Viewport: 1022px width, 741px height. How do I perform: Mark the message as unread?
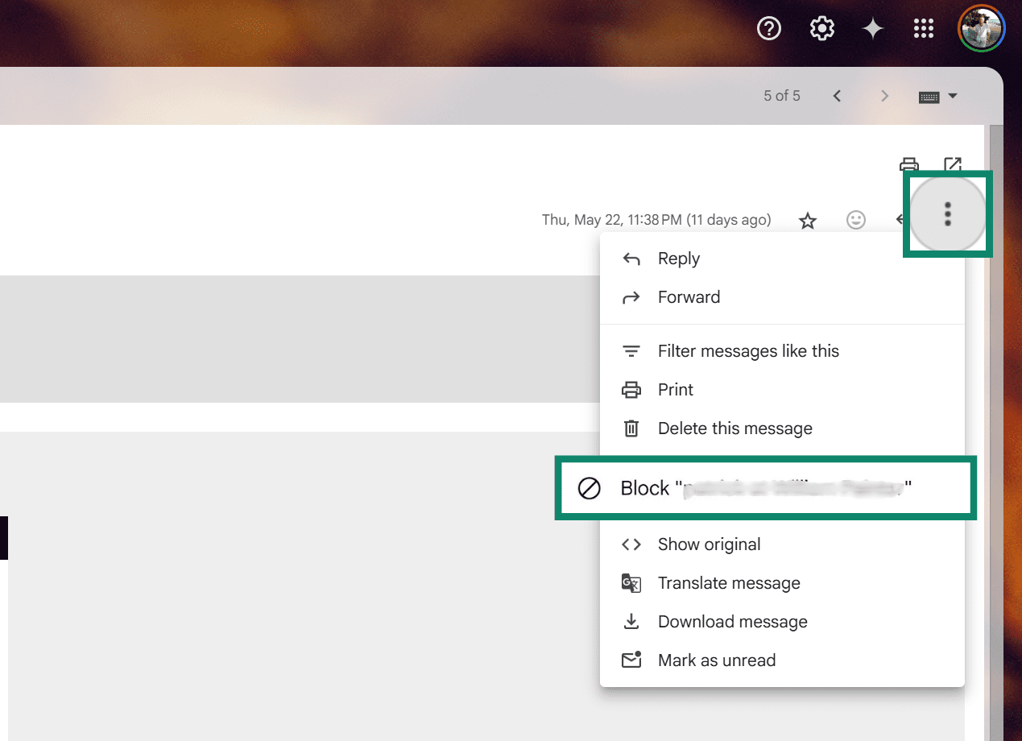click(717, 660)
